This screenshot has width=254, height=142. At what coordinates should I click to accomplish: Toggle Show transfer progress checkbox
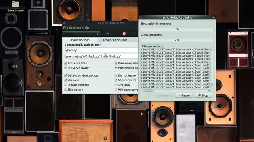pyautogui.click(x=116, y=80)
